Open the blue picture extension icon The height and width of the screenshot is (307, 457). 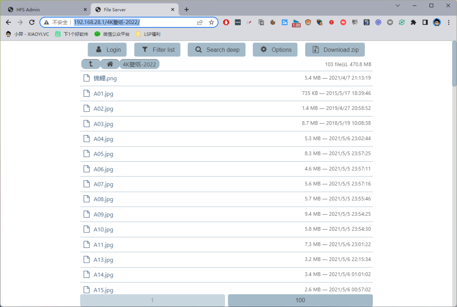point(284,22)
